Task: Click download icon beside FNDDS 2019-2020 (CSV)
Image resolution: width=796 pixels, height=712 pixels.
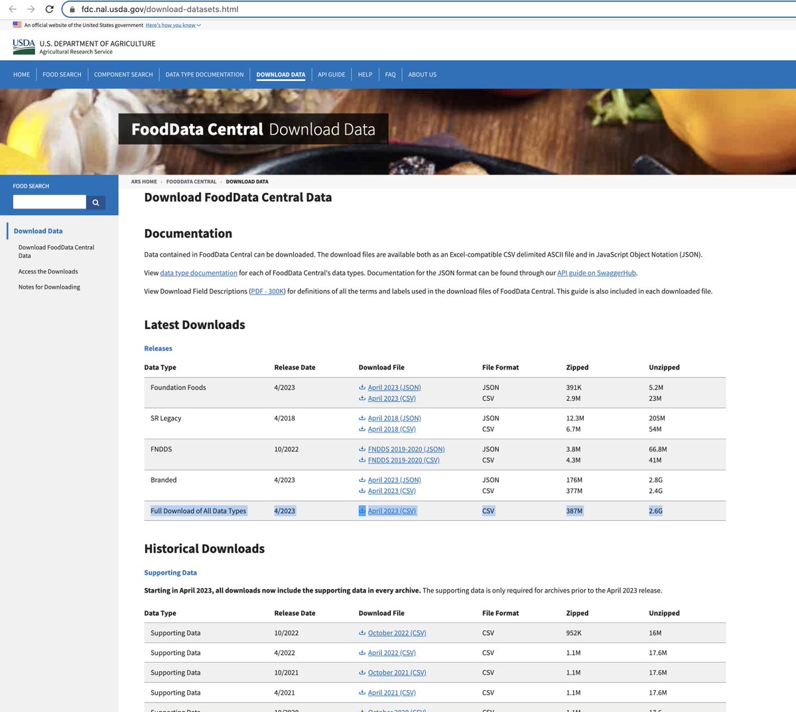Action: pyautogui.click(x=362, y=461)
